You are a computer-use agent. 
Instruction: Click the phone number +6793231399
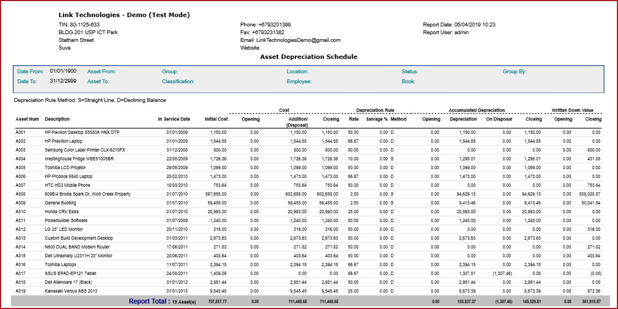274,24
